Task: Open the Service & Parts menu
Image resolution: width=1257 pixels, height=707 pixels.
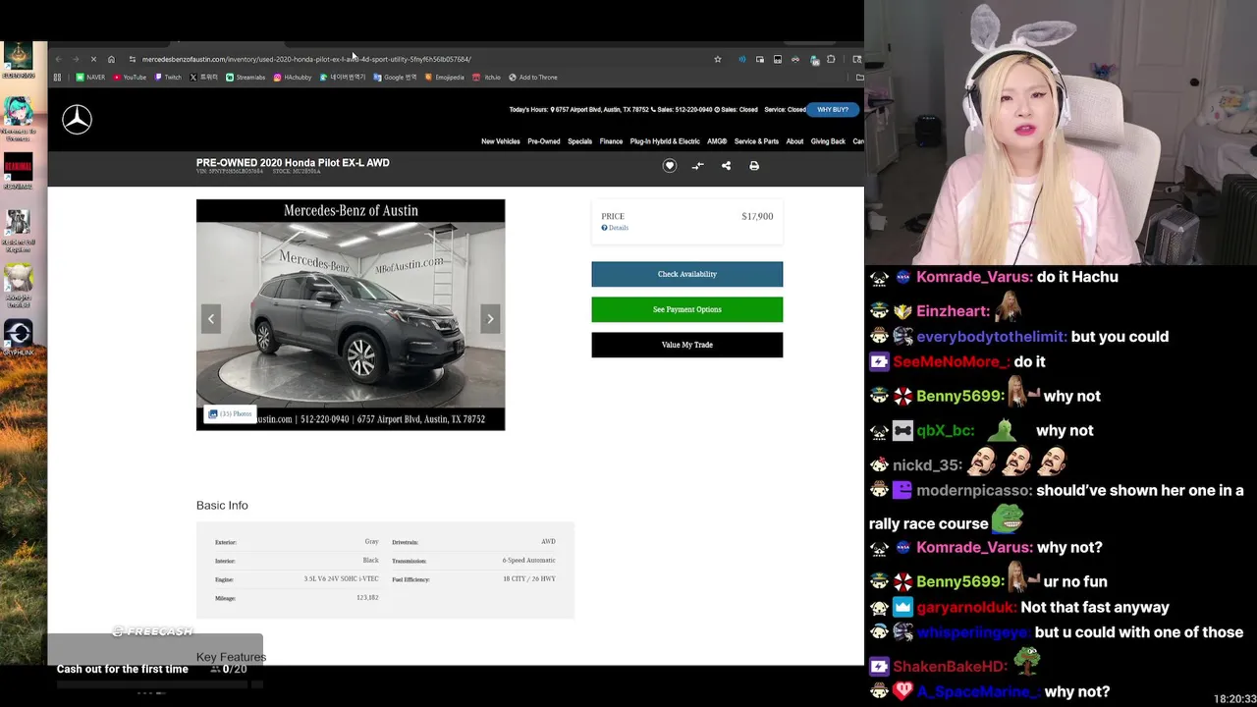Action: 756,141
